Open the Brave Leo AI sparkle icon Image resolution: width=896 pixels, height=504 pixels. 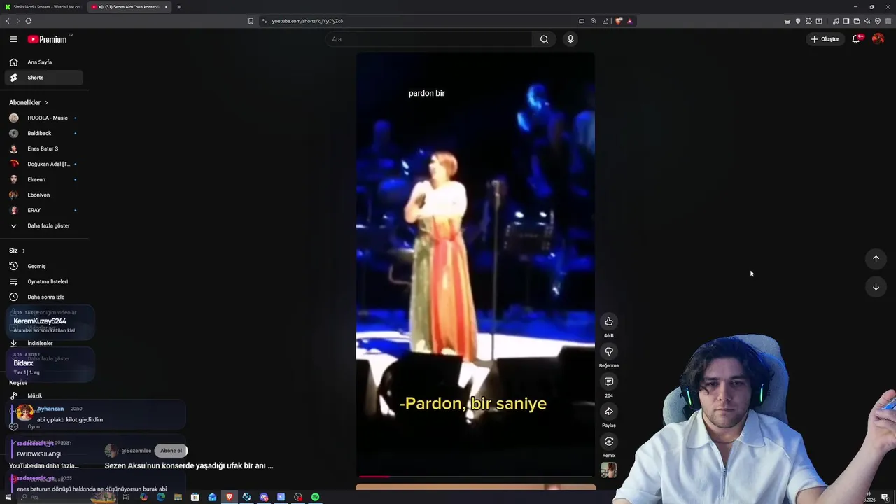(x=867, y=21)
